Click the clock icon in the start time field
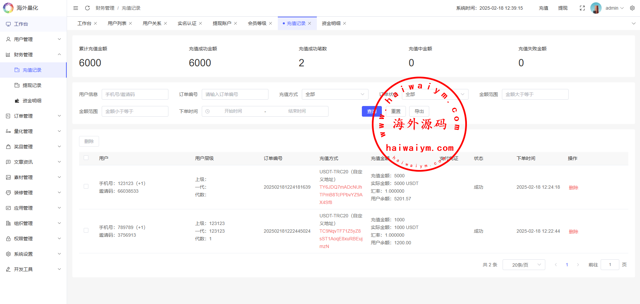The image size is (640, 304). click(x=207, y=111)
